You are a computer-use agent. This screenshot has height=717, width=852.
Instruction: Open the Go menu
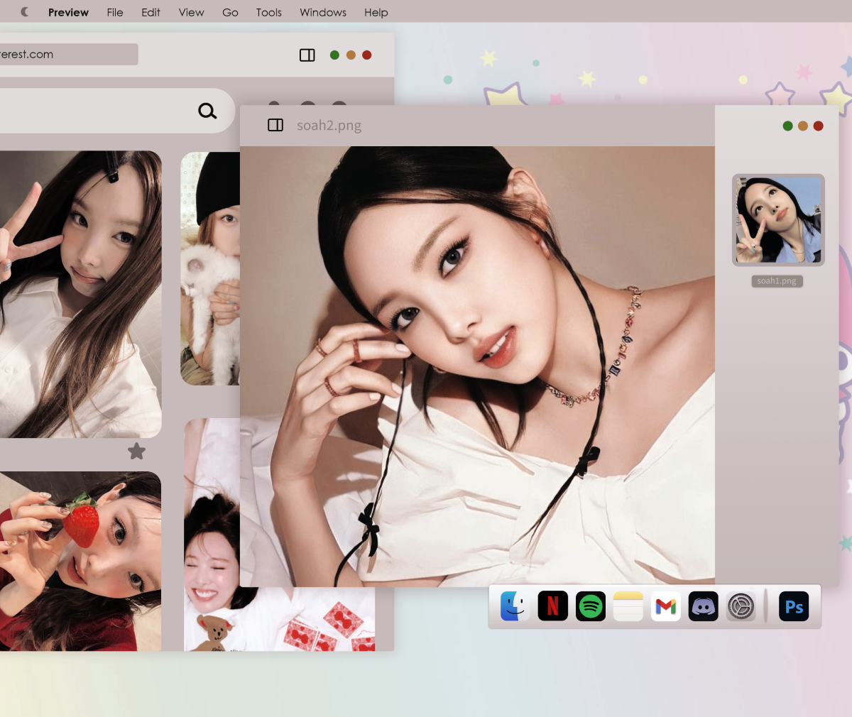pos(230,12)
